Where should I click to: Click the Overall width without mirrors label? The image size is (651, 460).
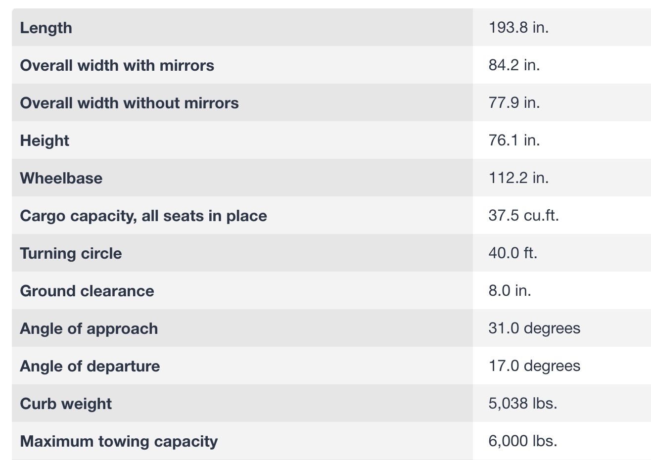[x=129, y=103]
